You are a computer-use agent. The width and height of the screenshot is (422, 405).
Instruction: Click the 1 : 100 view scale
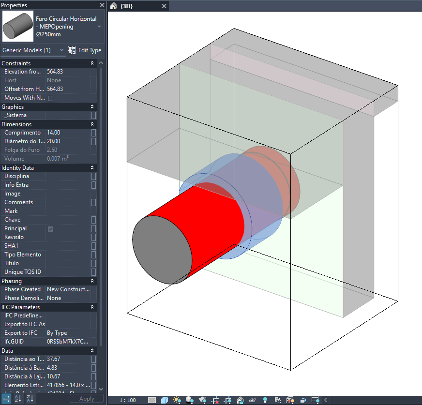click(x=128, y=400)
